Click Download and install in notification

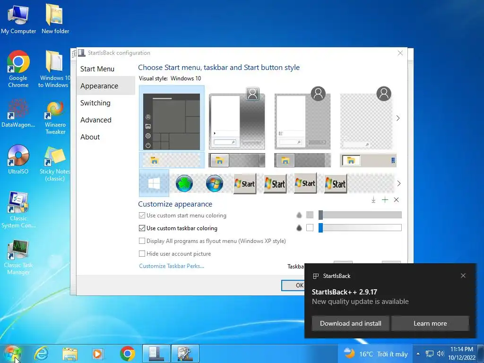click(351, 323)
